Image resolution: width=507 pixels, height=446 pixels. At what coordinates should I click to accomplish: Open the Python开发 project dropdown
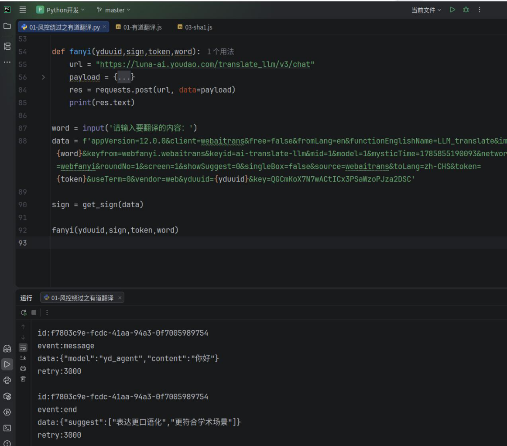click(61, 10)
